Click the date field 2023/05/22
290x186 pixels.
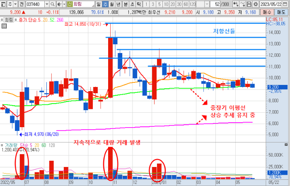pyautogui.click(x=271, y=4)
